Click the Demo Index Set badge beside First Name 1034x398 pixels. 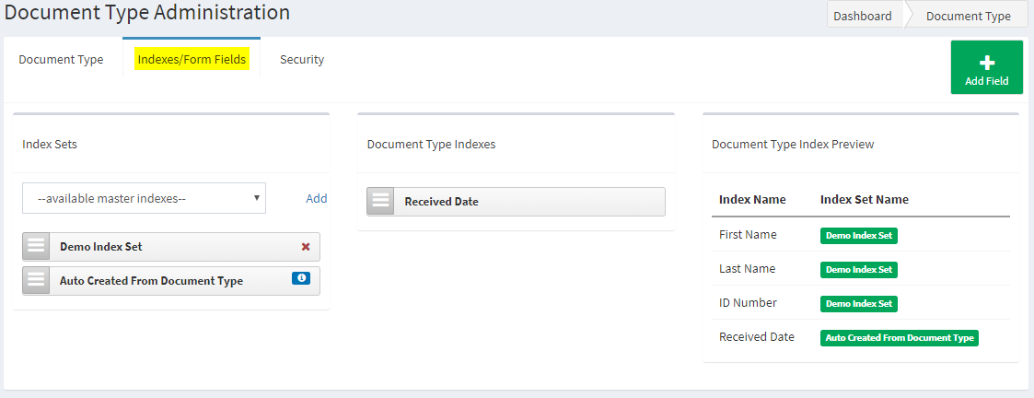click(x=858, y=236)
